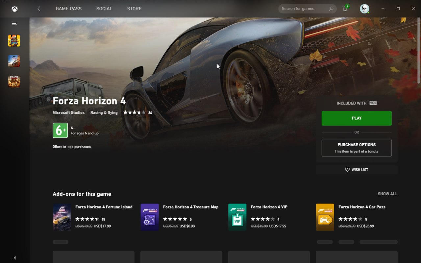Show all add-ons for this game
Screen dimensions: 421x263
click(387, 194)
